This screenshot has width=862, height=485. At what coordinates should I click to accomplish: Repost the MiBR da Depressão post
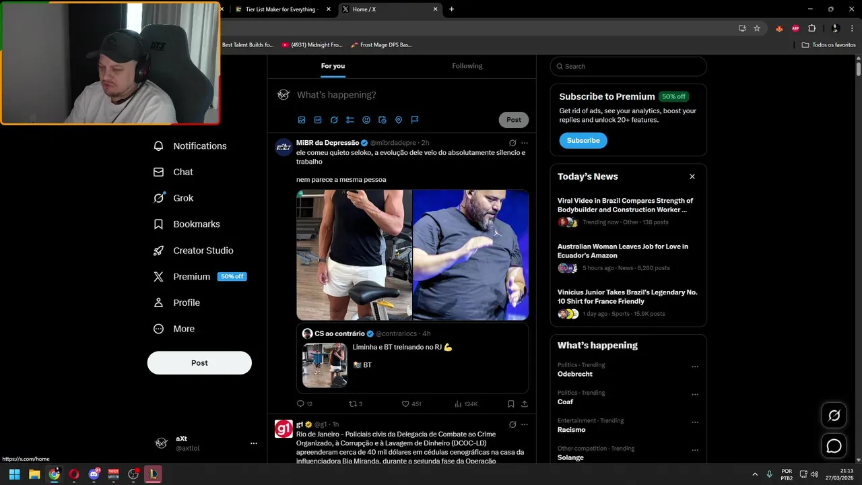356,404
